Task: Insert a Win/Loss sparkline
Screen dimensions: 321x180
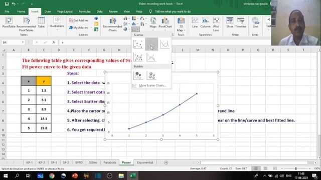Action: (x=216, y=24)
